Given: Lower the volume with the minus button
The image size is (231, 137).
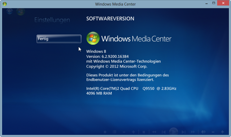Looking at the screenshot, I should coord(213,132).
